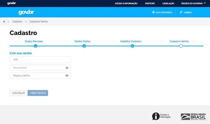Open the Legislação menu item
Screen dimensions: 210x124
(168, 4)
